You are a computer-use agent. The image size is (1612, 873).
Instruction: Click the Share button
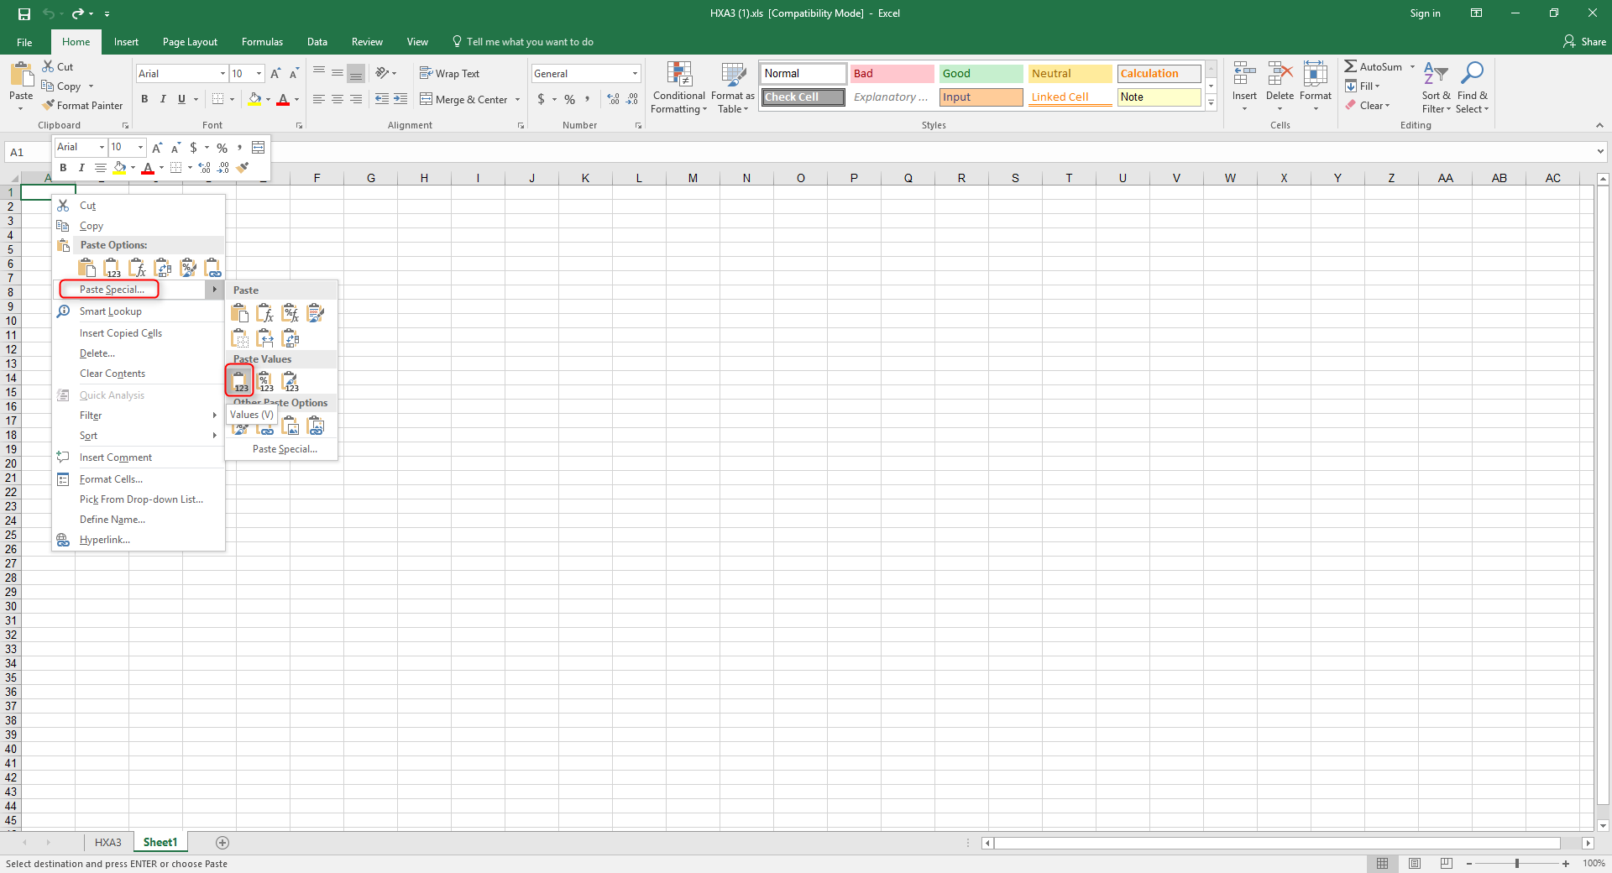pyautogui.click(x=1584, y=42)
